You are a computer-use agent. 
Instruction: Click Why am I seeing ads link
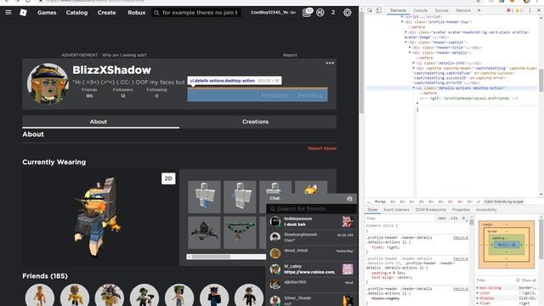124,54
